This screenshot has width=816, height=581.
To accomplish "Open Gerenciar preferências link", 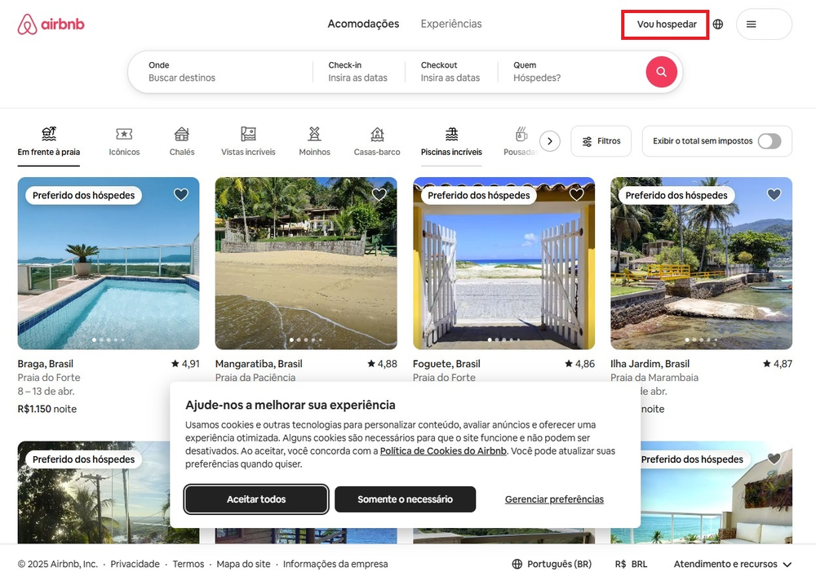I will pyautogui.click(x=554, y=499).
